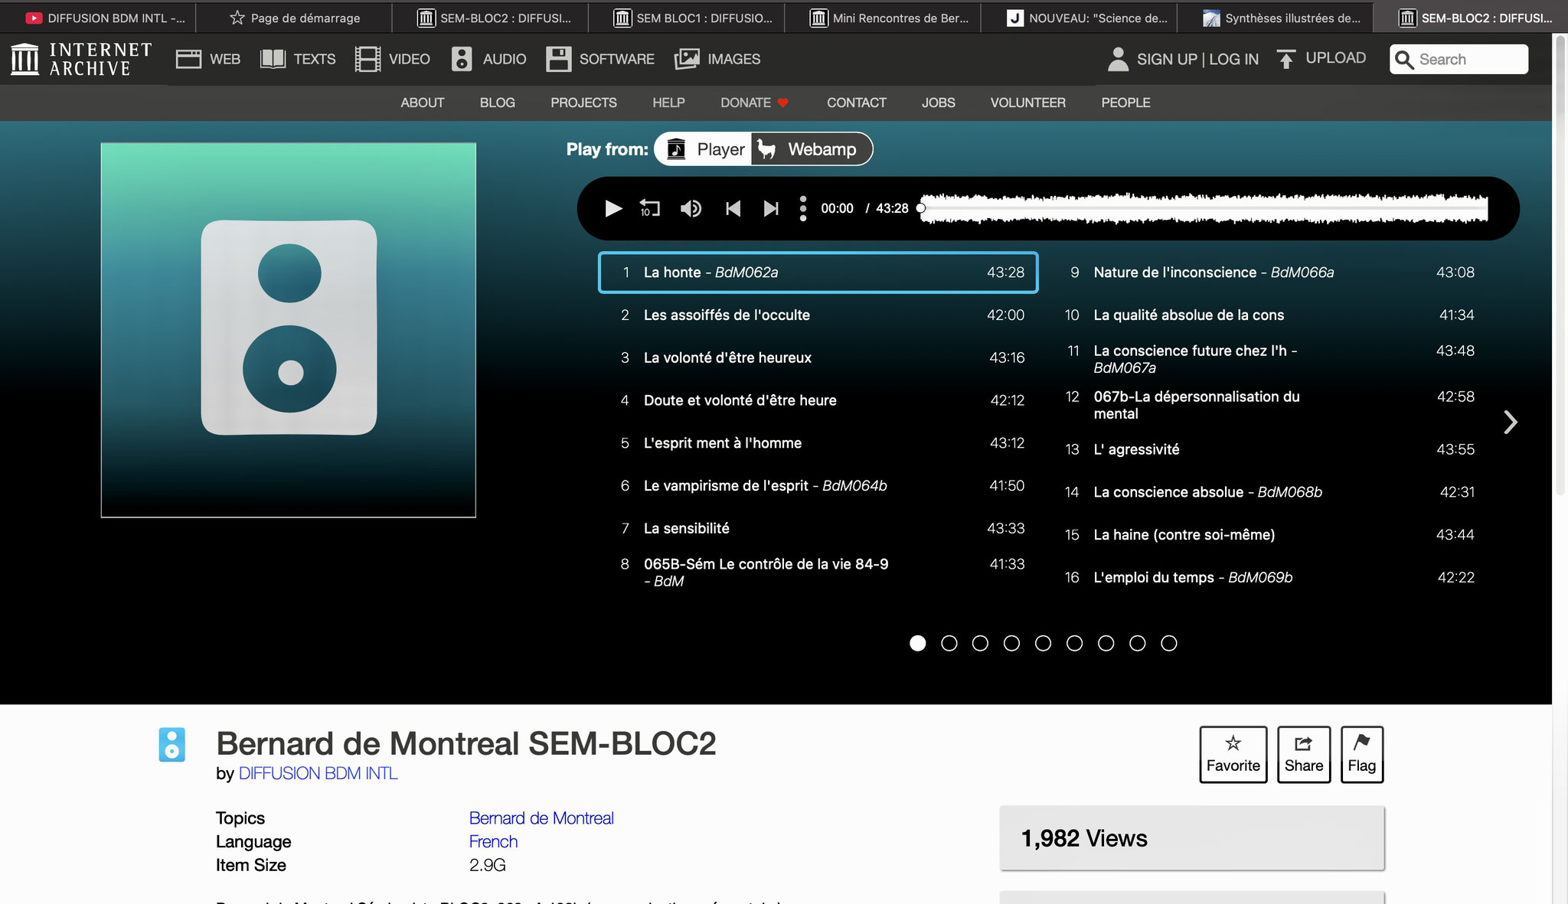Open the Jobs menu item

939,103
